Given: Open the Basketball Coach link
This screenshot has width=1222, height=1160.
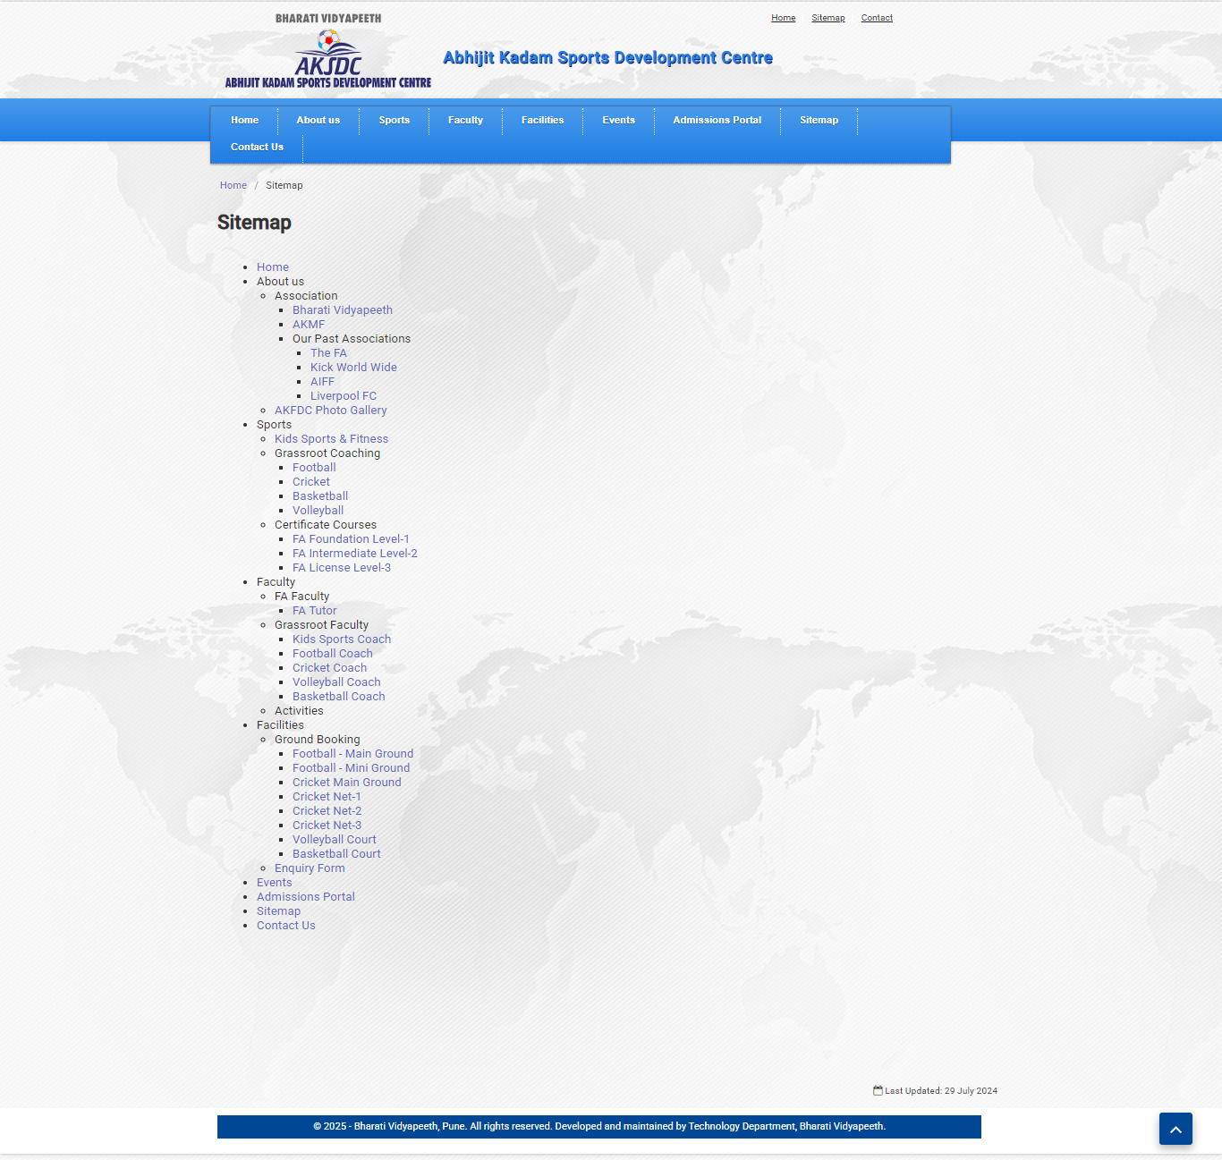Looking at the screenshot, I should pyautogui.click(x=339, y=697).
